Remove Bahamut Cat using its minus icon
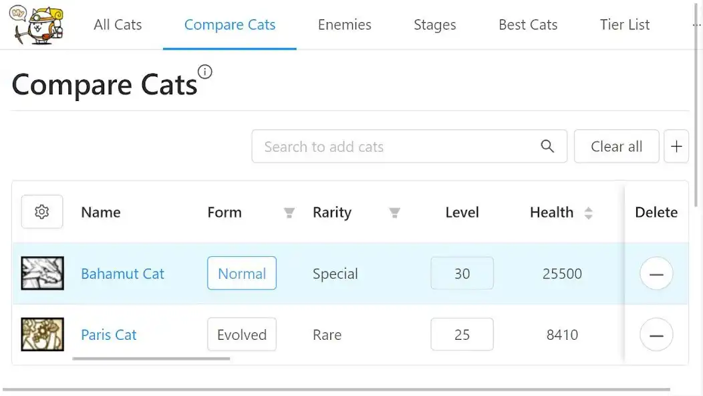The width and height of the screenshot is (703, 396). pyautogui.click(x=656, y=274)
